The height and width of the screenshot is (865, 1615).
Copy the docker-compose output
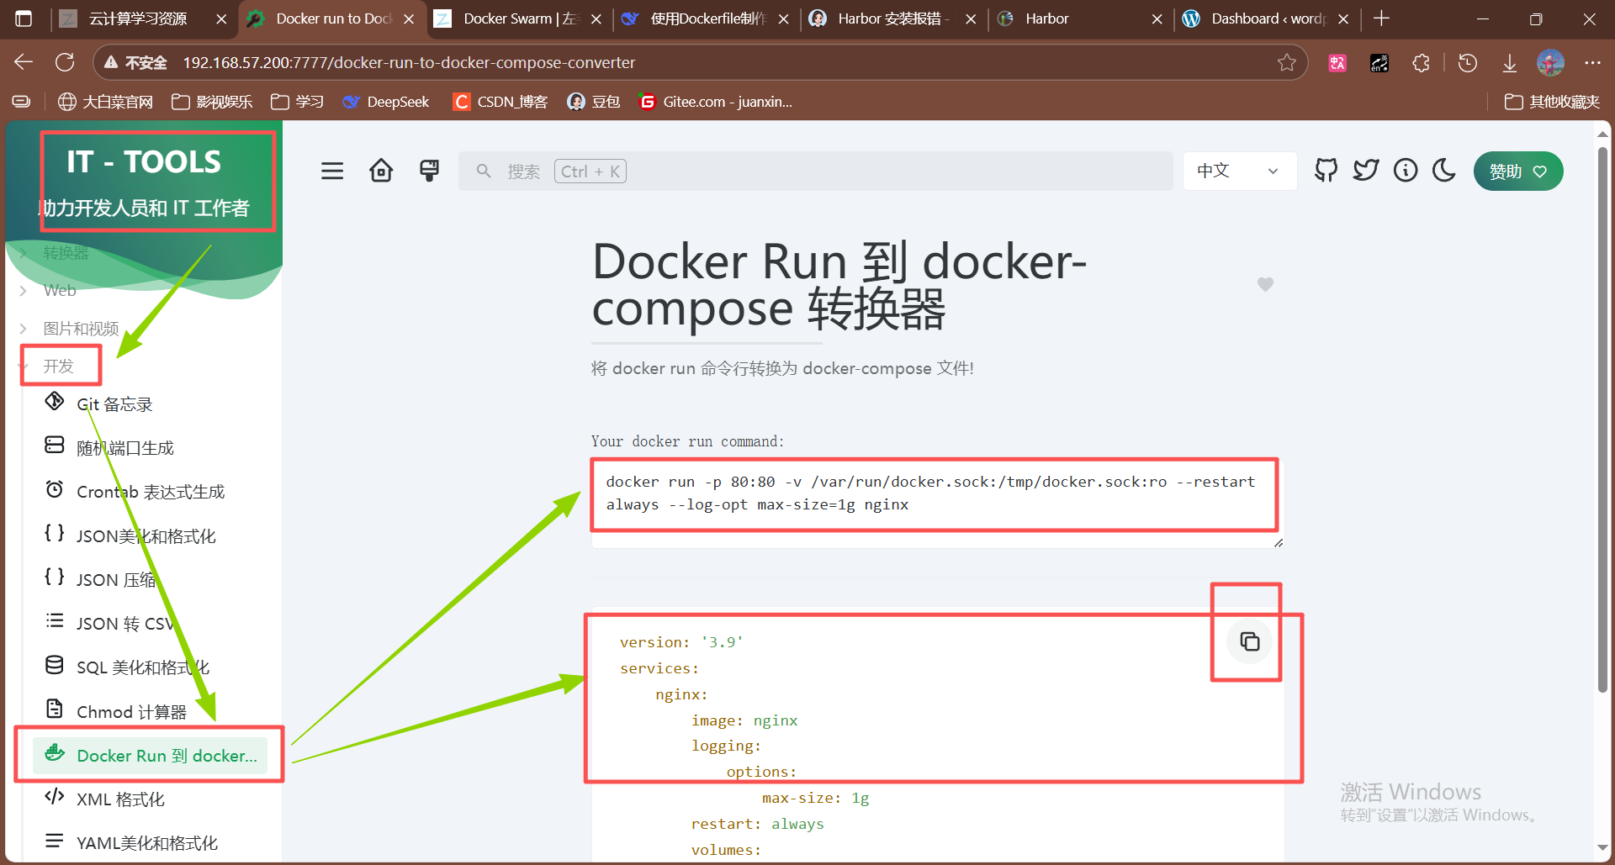coord(1249,641)
